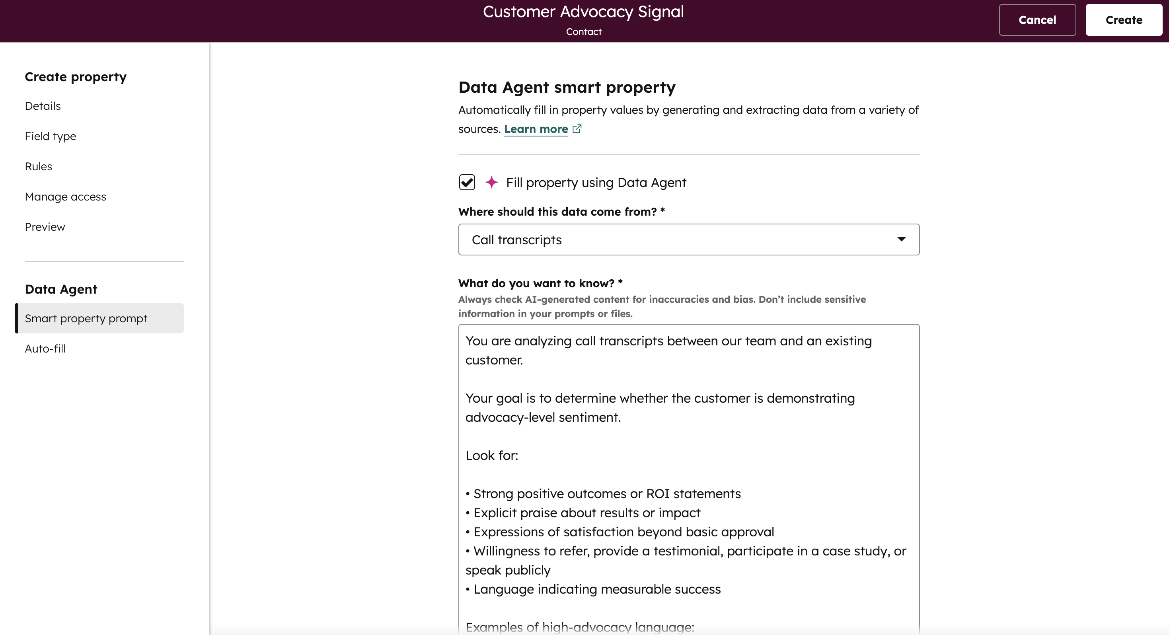Click the external link icon beside Learn more
The width and height of the screenshot is (1169, 635).
577,129
